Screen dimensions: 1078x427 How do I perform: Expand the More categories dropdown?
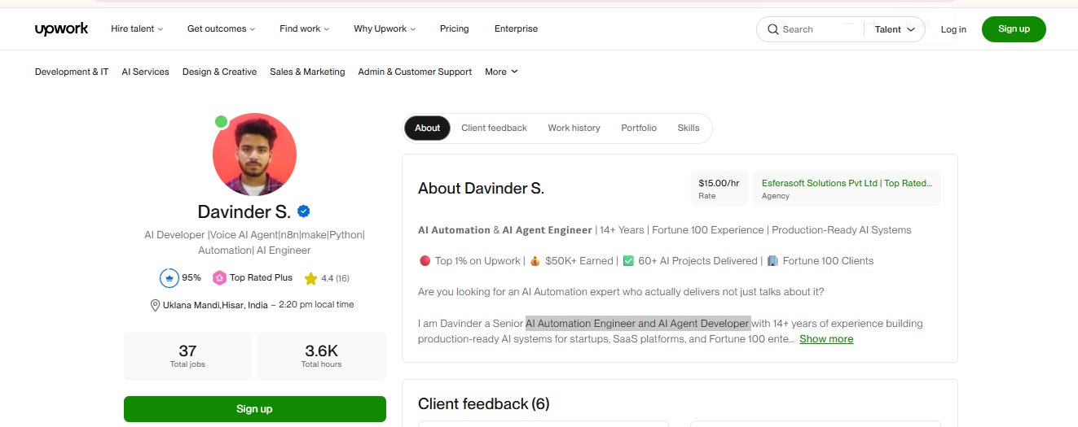[x=501, y=72]
